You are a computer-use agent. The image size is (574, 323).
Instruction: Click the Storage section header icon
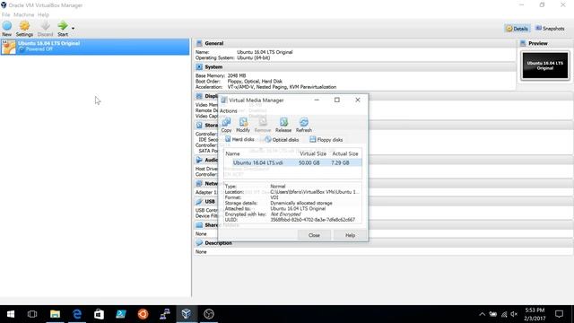(199, 126)
